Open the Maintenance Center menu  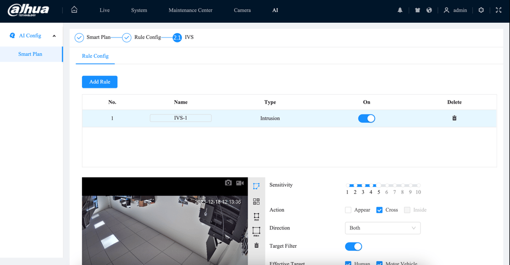click(x=190, y=10)
